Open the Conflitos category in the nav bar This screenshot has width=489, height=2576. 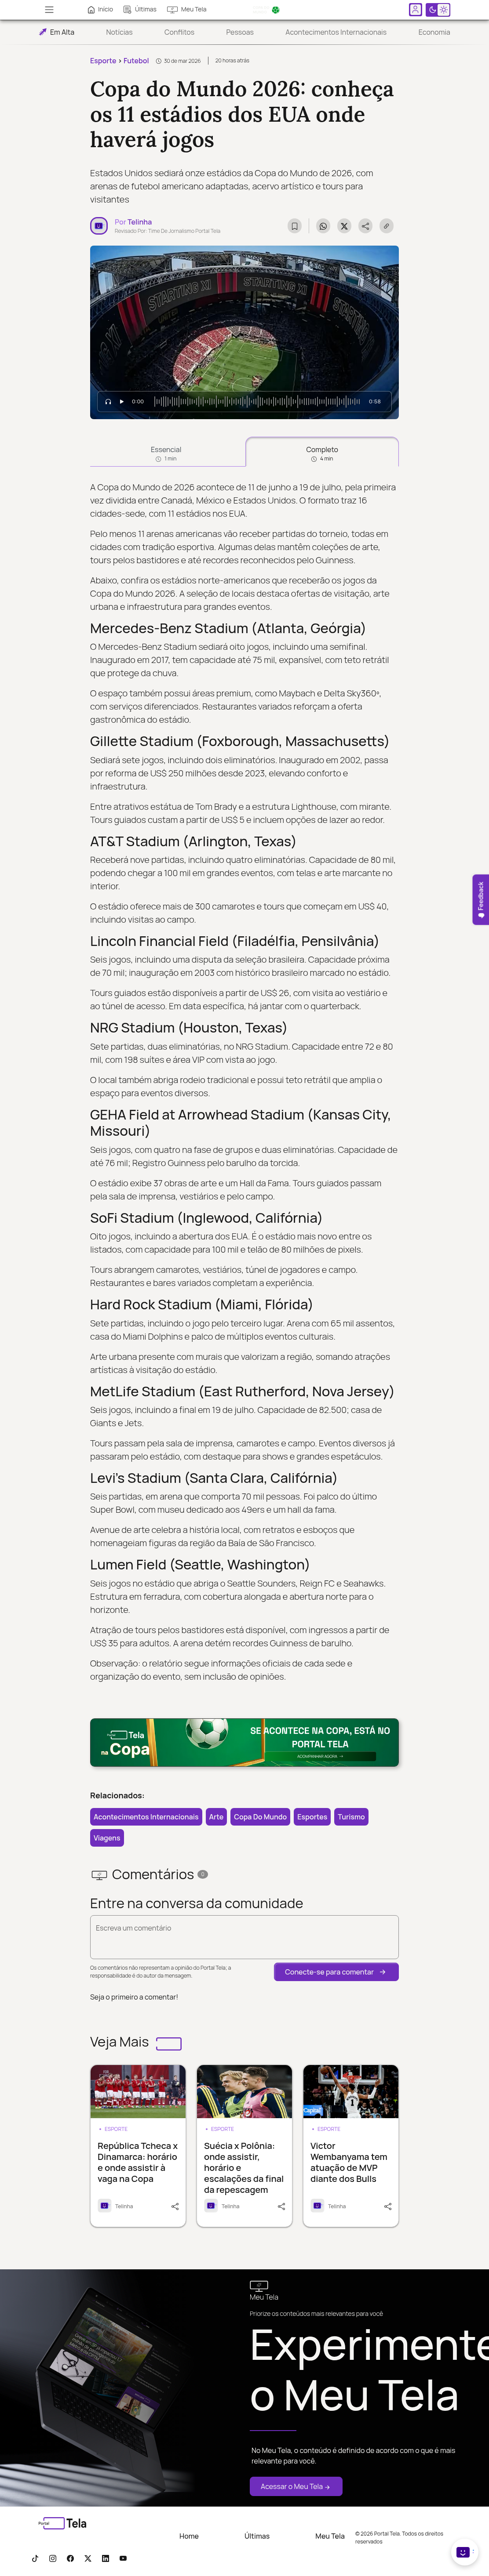tap(179, 32)
